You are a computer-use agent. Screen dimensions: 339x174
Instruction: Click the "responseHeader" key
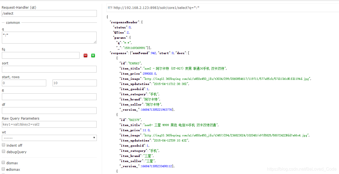tap(125, 22)
